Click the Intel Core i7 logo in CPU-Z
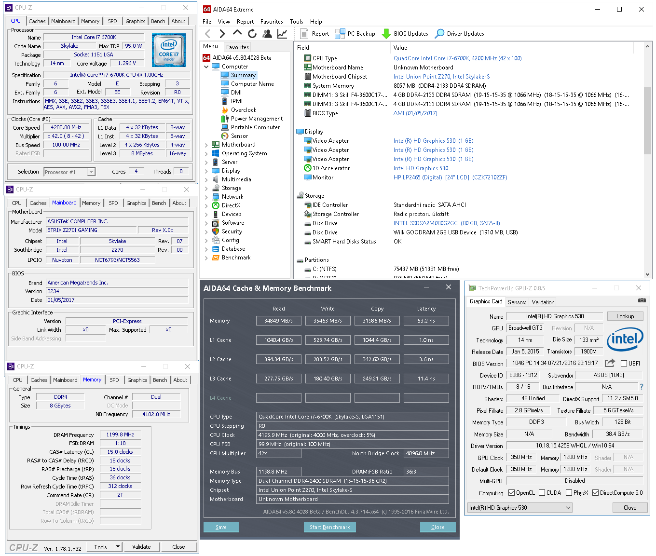Image resolution: width=656 pixels, height=556 pixels. [x=169, y=50]
